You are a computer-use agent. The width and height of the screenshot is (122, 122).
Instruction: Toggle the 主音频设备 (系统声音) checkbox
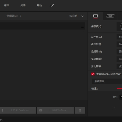click(93, 74)
